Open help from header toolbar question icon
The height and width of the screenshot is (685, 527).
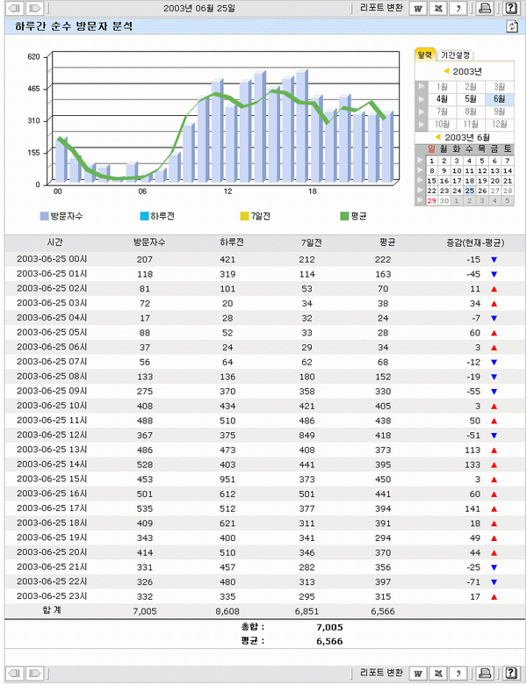[x=510, y=8]
